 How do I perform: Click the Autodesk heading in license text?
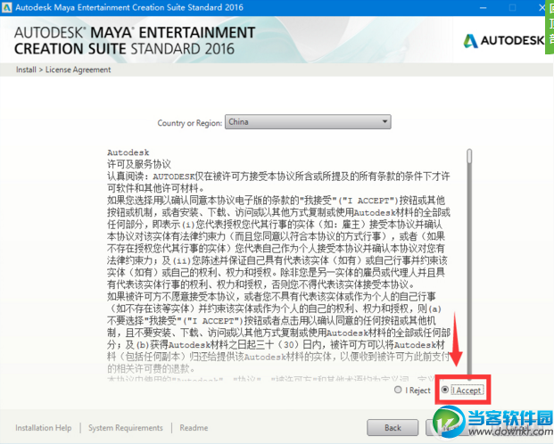point(128,152)
